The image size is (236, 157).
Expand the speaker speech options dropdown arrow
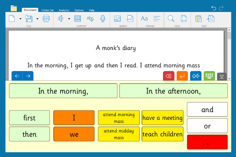[69, 19]
